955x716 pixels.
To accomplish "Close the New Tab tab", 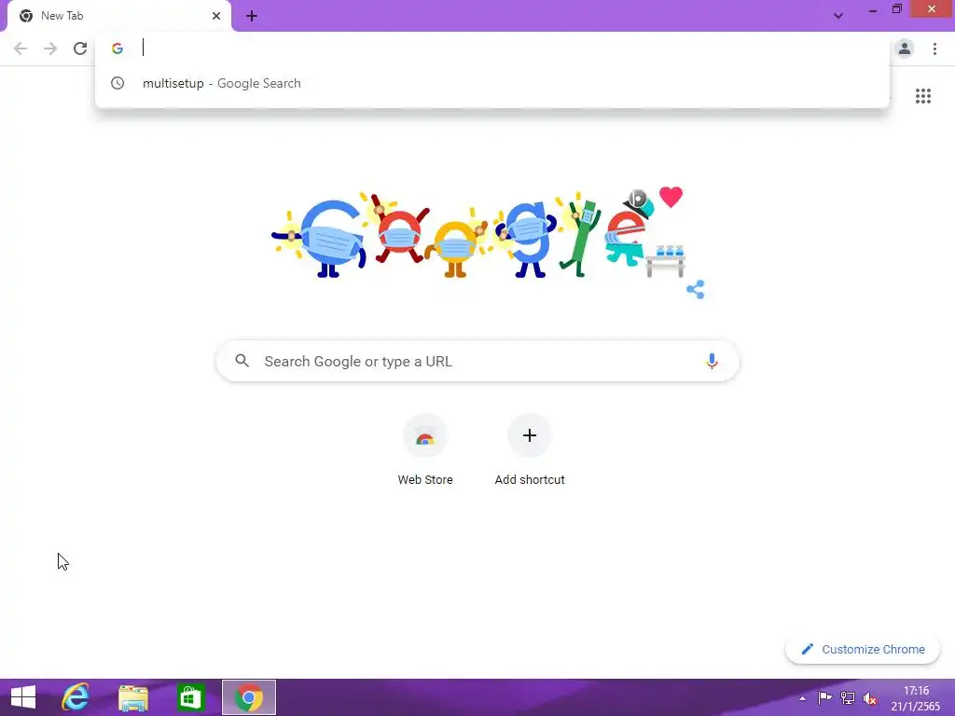I will 216,16.
